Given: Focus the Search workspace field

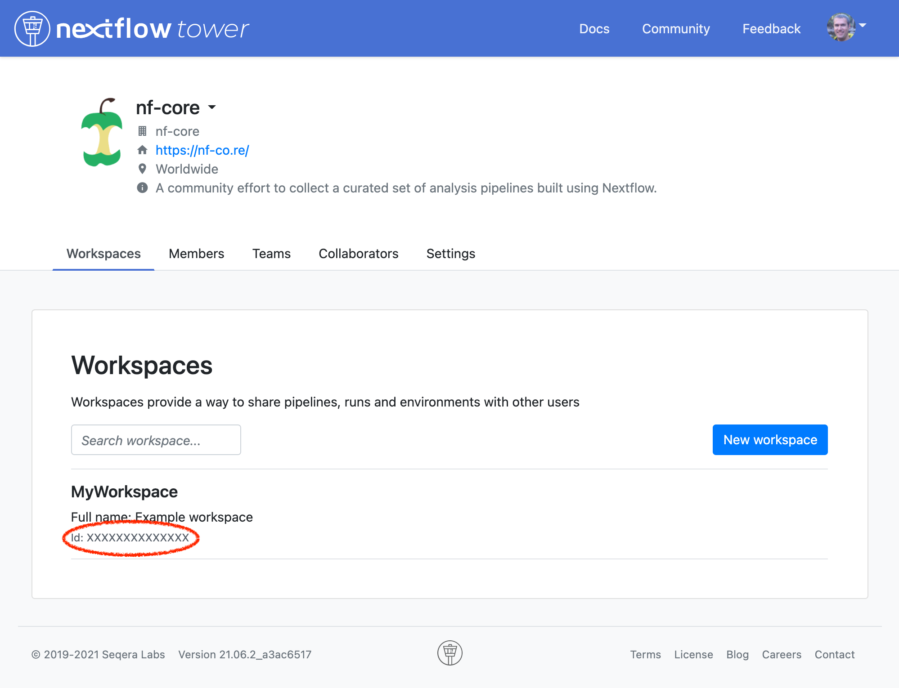Looking at the screenshot, I should 156,440.
